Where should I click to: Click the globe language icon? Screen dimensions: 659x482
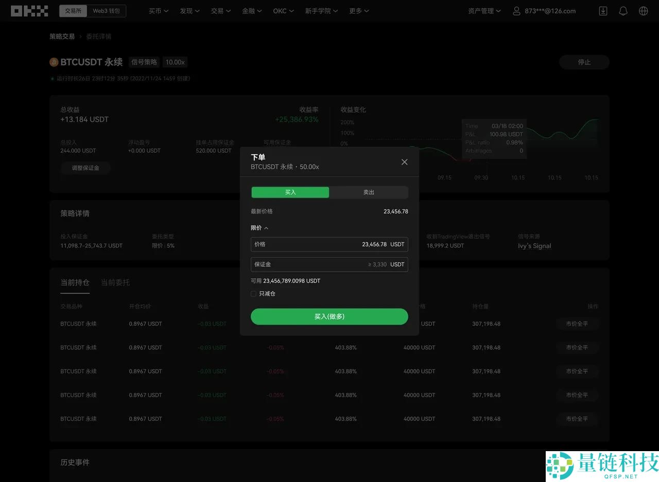pos(643,10)
